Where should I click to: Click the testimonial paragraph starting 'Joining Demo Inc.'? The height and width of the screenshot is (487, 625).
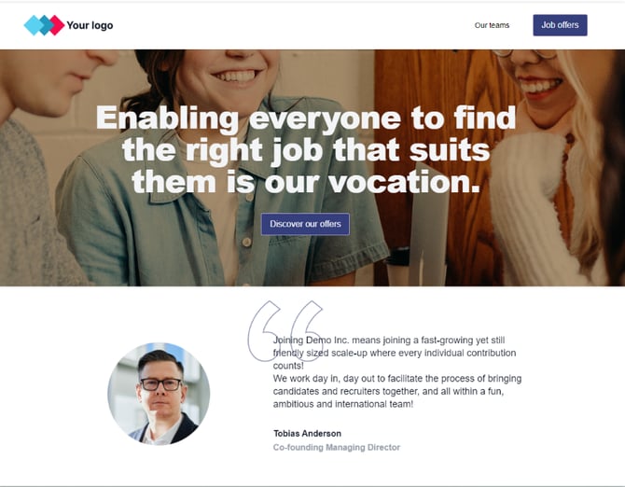click(395, 353)
